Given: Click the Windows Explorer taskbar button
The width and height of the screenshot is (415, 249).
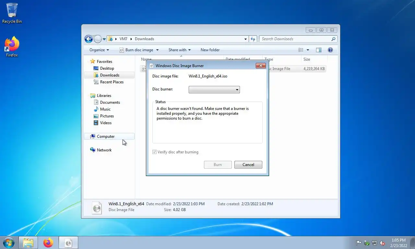Looking at the screenshot, I should coord(28,243).
